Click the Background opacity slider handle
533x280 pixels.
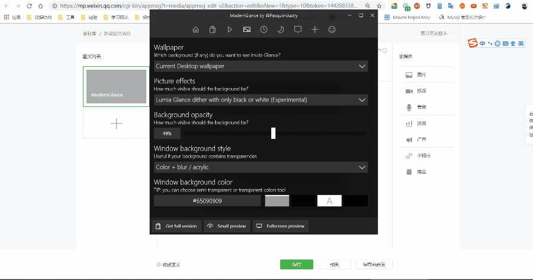[x=273, y=134]
